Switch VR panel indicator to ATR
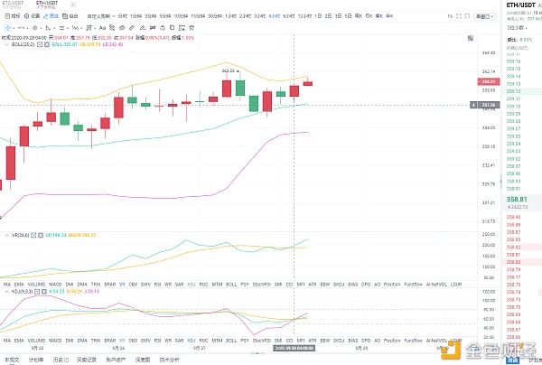542x365 pixels. click(313, 284)
